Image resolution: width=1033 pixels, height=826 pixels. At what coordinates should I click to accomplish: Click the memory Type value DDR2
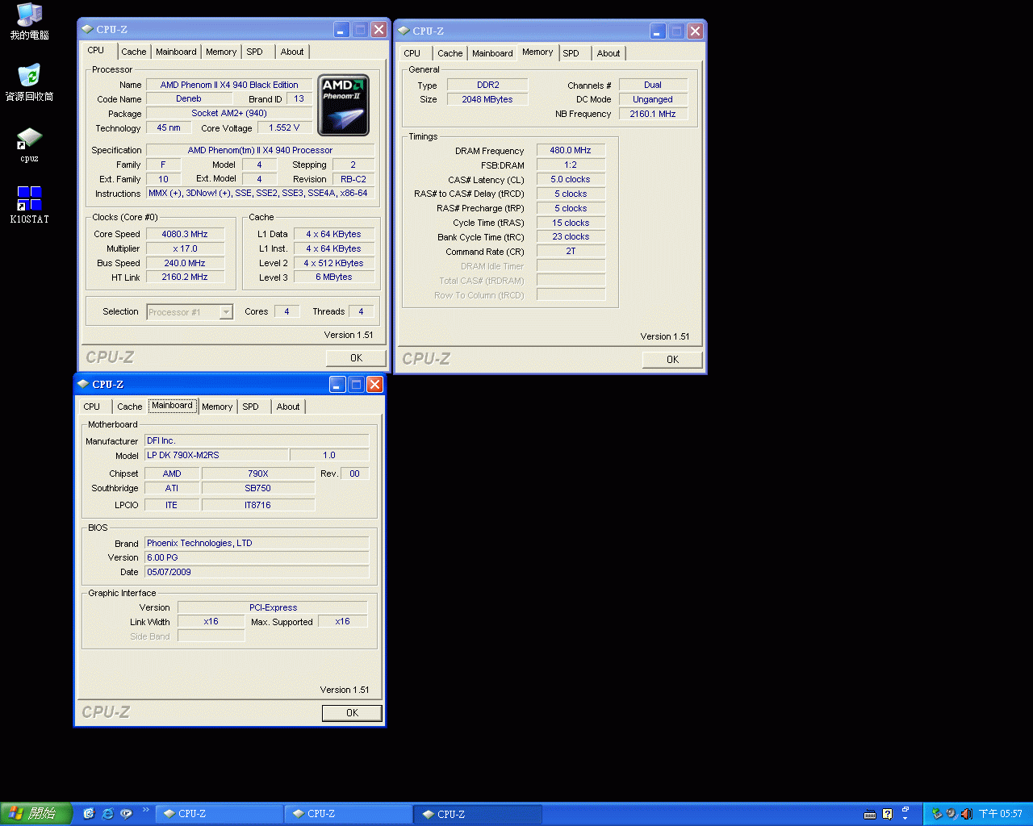click(x=487, y=85)
